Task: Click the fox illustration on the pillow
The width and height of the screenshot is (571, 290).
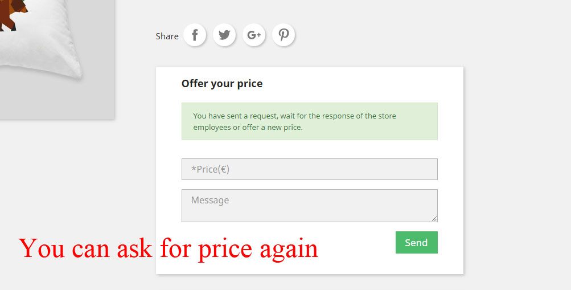Action: 13,15
